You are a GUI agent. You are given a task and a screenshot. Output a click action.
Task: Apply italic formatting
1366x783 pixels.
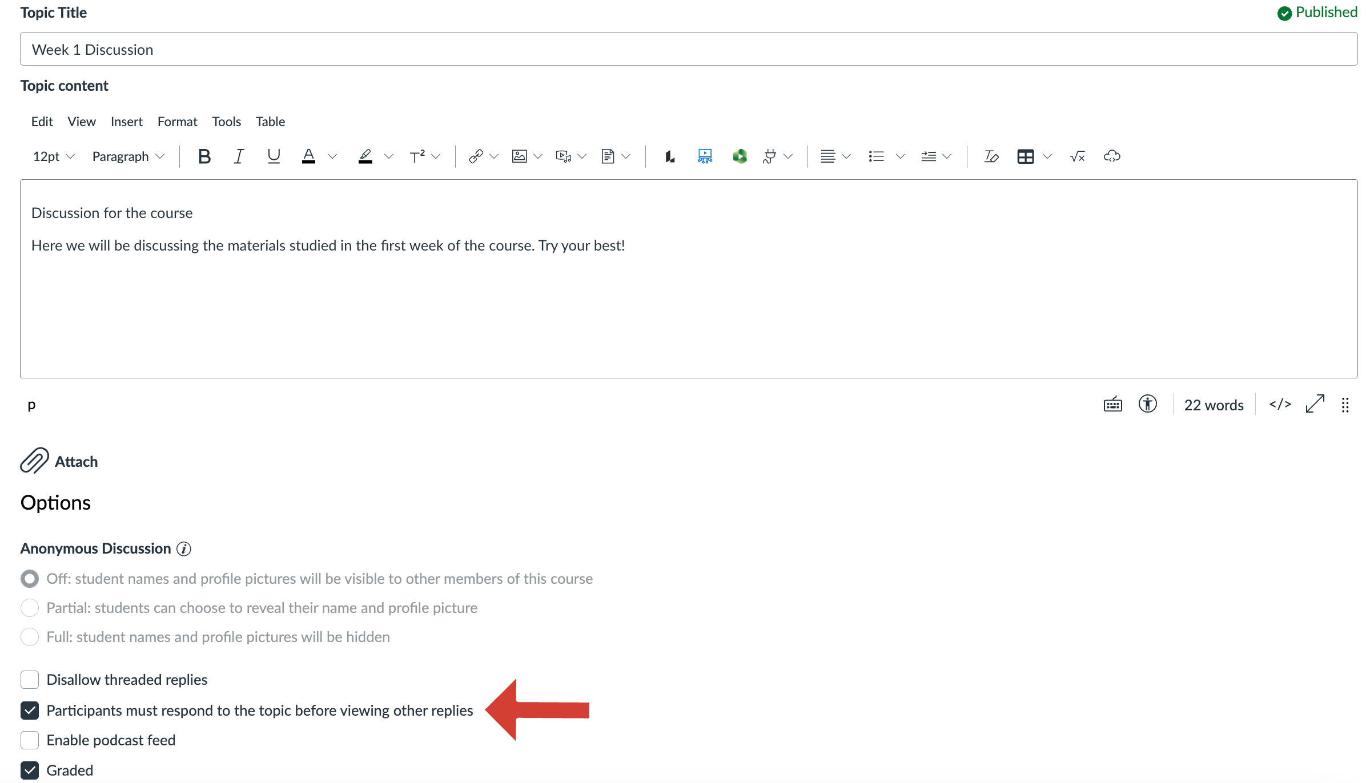(x=239, y=156)
